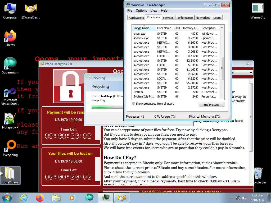Select the System Idle Process row

[x=175, y=96]
